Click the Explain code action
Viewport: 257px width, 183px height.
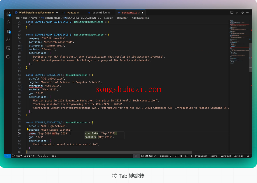(x=109, y=18)
